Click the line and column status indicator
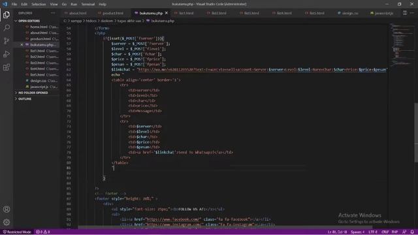Image resolution: width=418 pixels, height=235 pixels. 337,232
